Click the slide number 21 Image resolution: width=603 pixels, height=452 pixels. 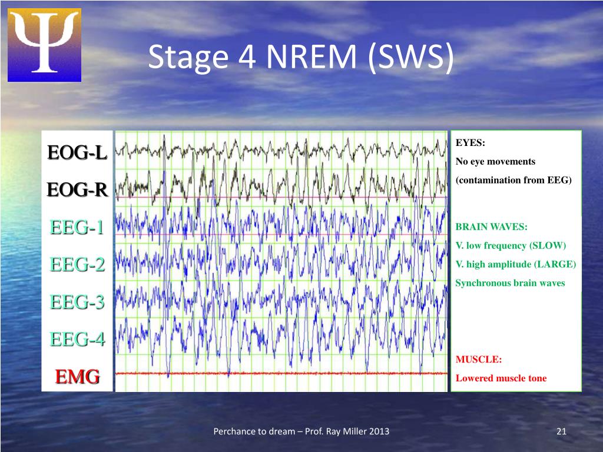pos(561,431)
